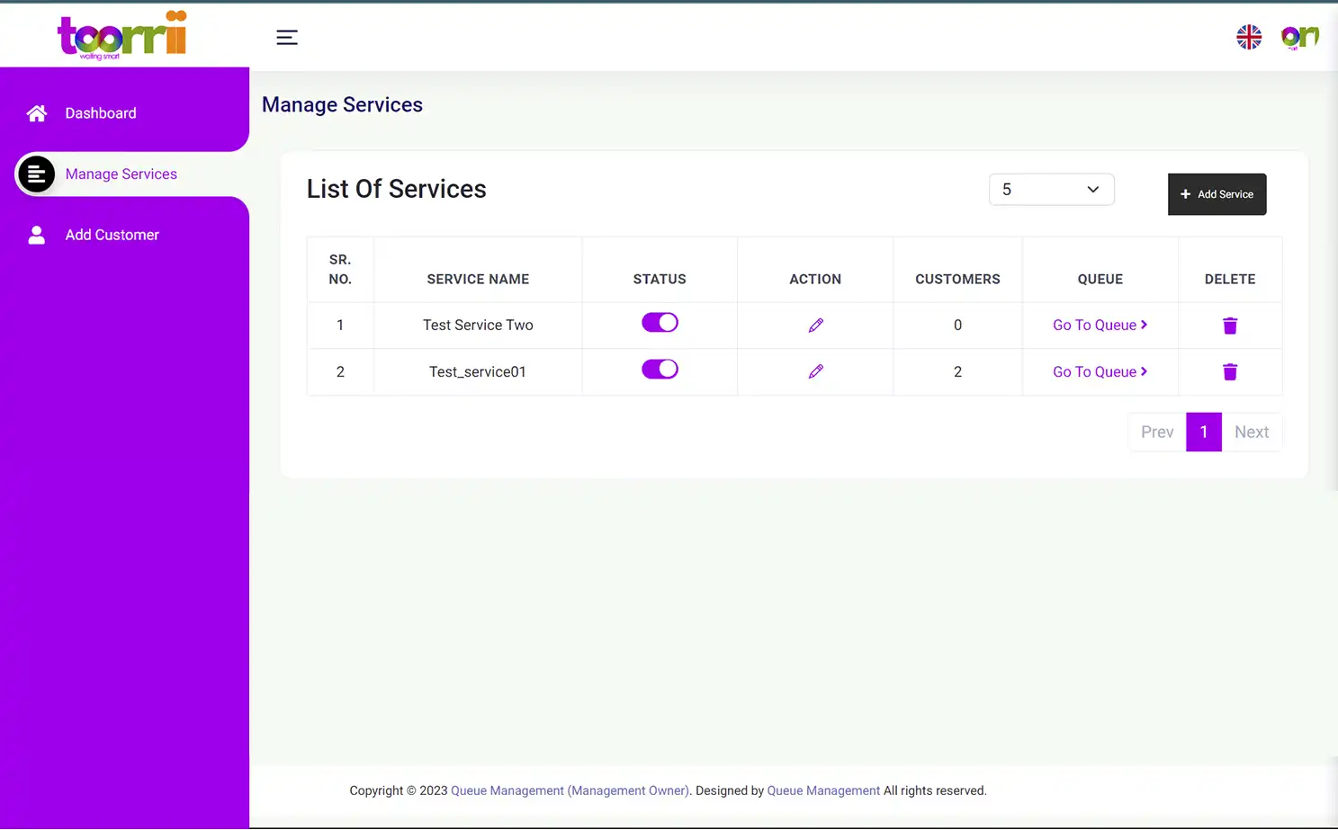Click the UK flag language icon
This screenshot has width=1338, height=830.
tap(1249, 37)
